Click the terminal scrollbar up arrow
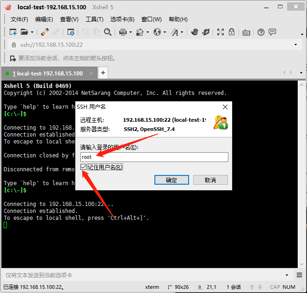Viewport: 307px width, 293px height. pos(301,85)
